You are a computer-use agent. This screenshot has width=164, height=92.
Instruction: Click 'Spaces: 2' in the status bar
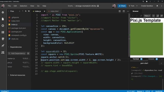click(140, 91)
